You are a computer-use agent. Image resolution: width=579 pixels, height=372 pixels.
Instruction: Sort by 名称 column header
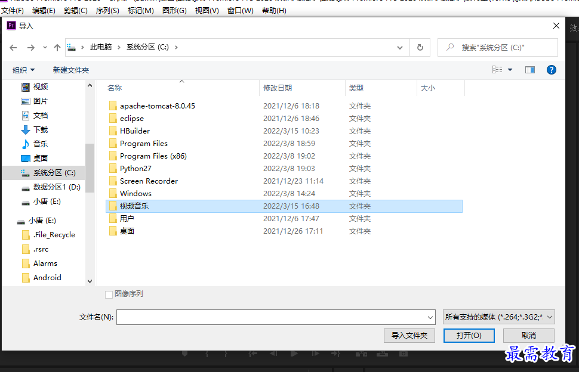[x=115, y=88]
